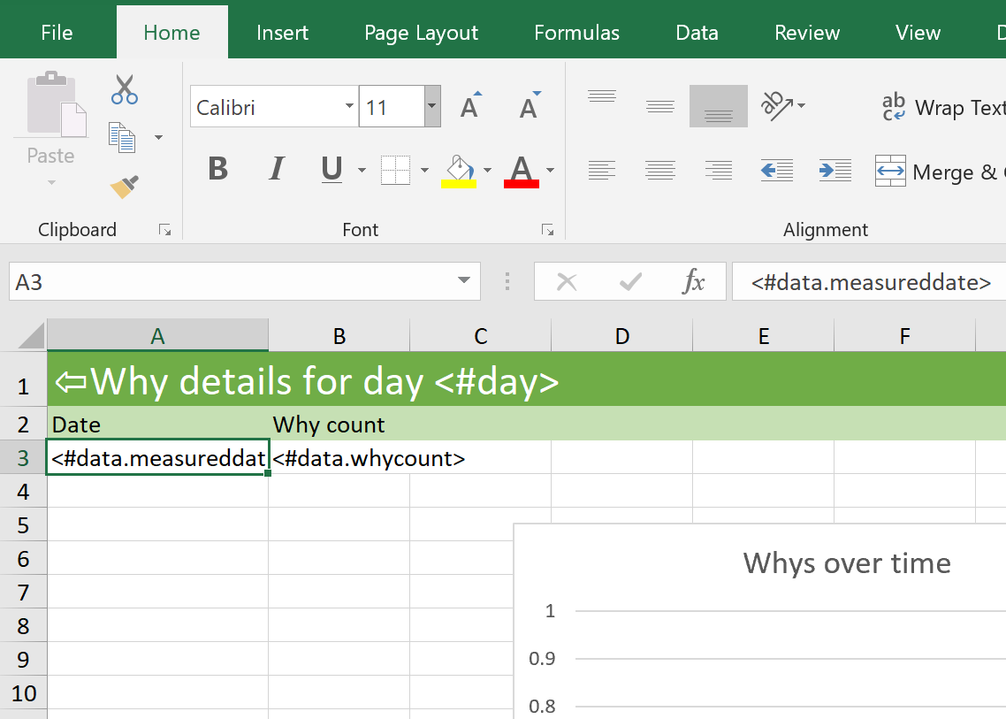Toggle Bottom Align highlighted icon
Viewport: 1006px width, 719px height.
click(719, 106)
